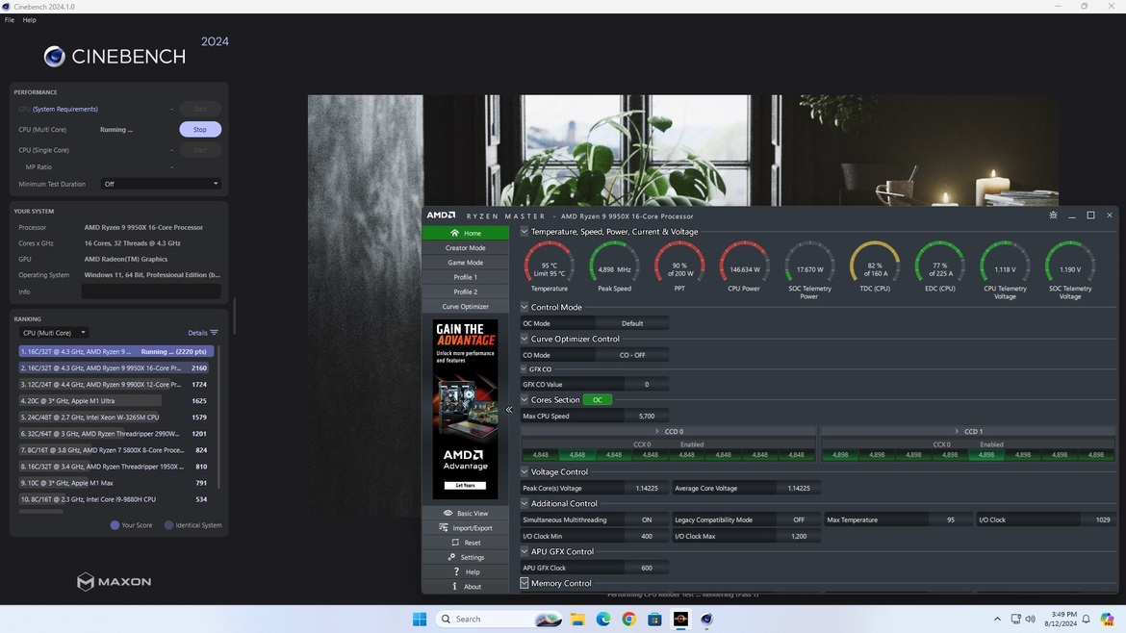Click Details in Ranking panel
Screen dimensions: 1126x633
[197, 333]
